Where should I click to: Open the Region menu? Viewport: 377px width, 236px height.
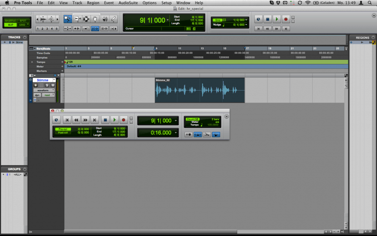click(x=93, y=3)
